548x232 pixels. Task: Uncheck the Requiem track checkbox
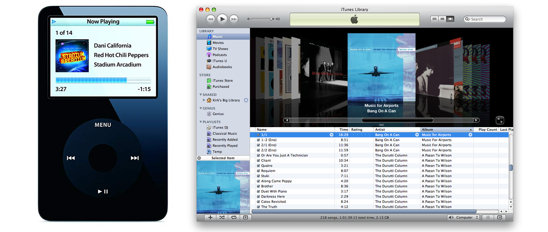pos(258,171)
